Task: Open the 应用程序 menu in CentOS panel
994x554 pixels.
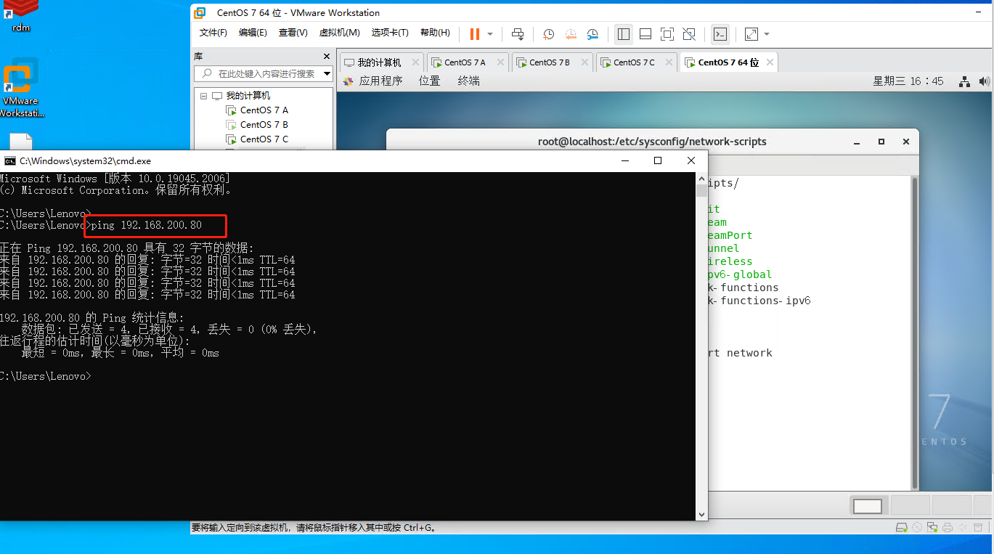Action: pyautogui.click(x=380, y=81)
